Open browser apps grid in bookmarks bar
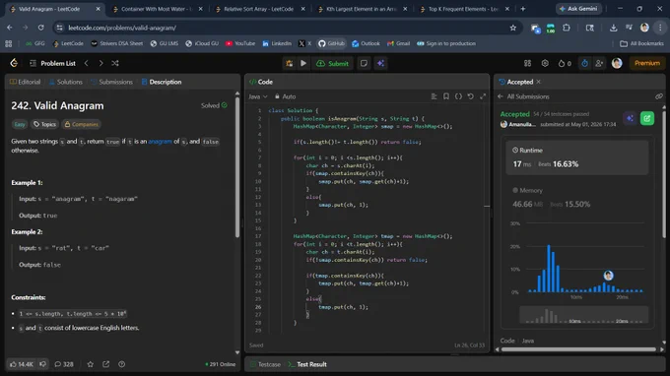The height and width of the screenshot is (376, 670). point(9,43)
